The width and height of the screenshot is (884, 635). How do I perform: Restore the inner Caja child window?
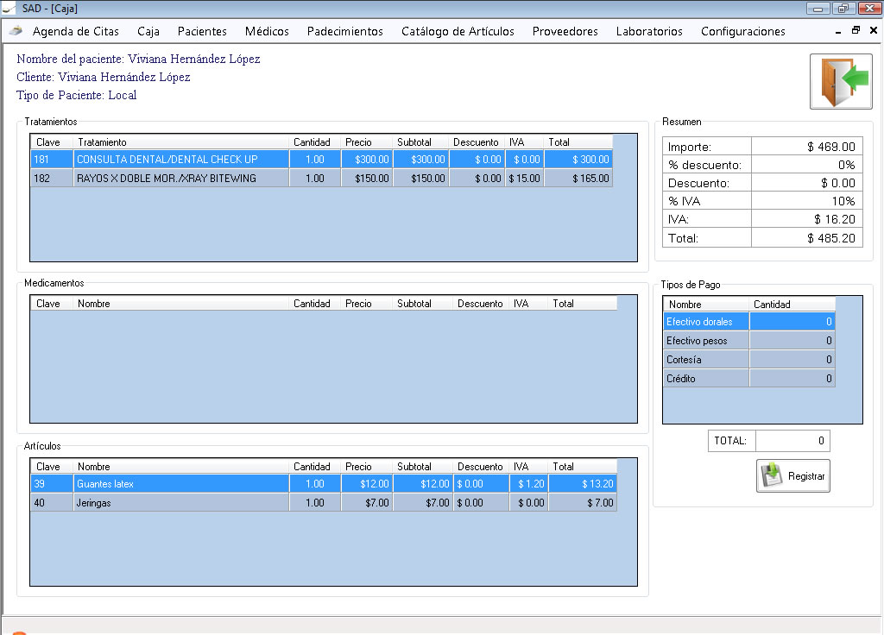pos(856,30)
